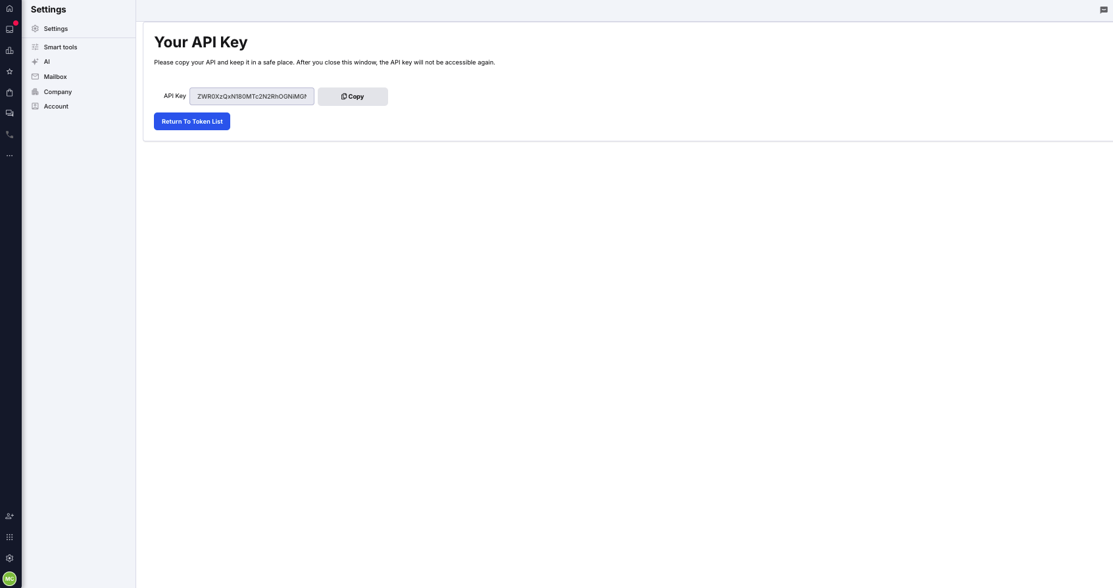Click the API Key field label
Image resolution: width=1113 pixels, height=588 pixels.
point(175,96)
